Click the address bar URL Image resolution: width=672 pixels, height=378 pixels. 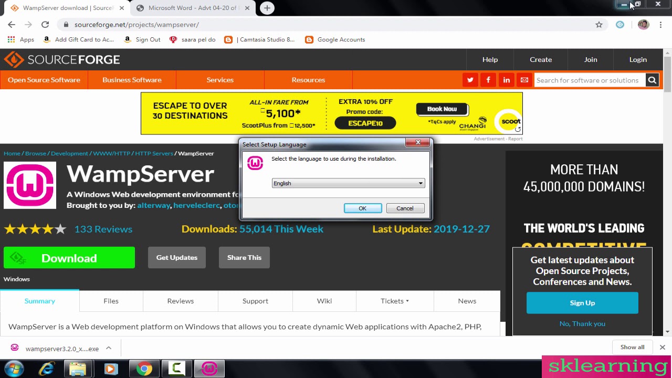pos(136,25)
